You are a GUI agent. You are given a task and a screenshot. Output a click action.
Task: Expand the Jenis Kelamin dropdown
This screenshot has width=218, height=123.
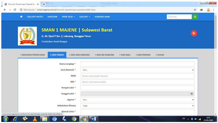(137, 70)
